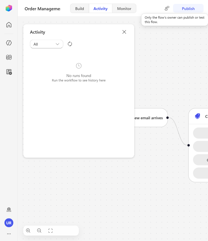
Task: Click the Publish button
Action: 188,9
